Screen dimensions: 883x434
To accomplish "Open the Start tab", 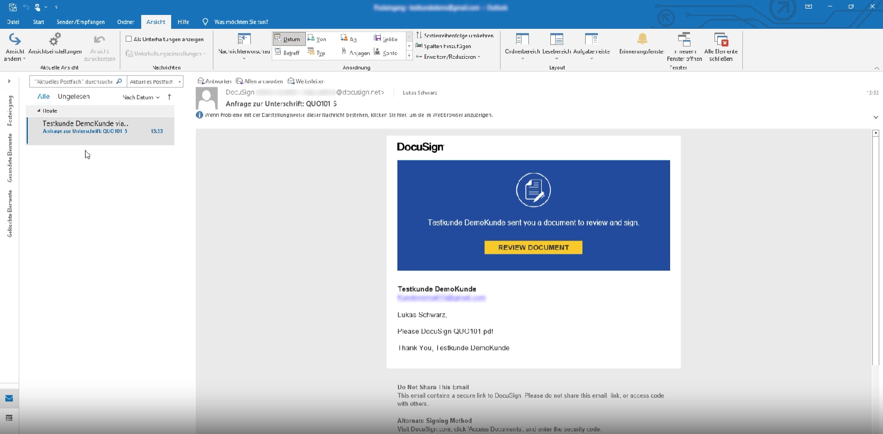I will click(39, 22).
